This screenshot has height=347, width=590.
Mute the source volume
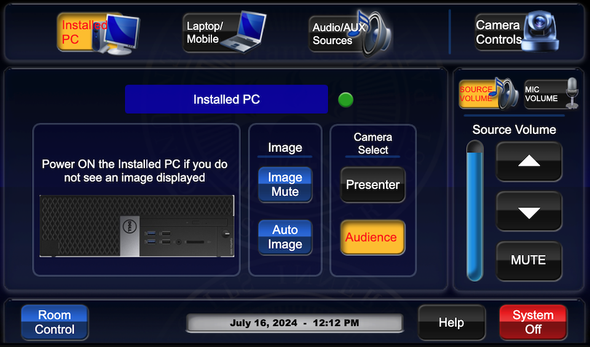(529, 261)
